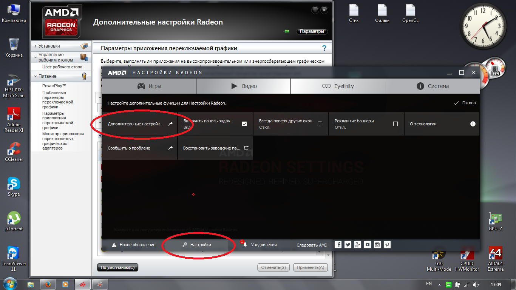This screenshot has width=516, height=290.
Task: Open the OpenCL file on desktop
Action: click(x=410, y=14)
